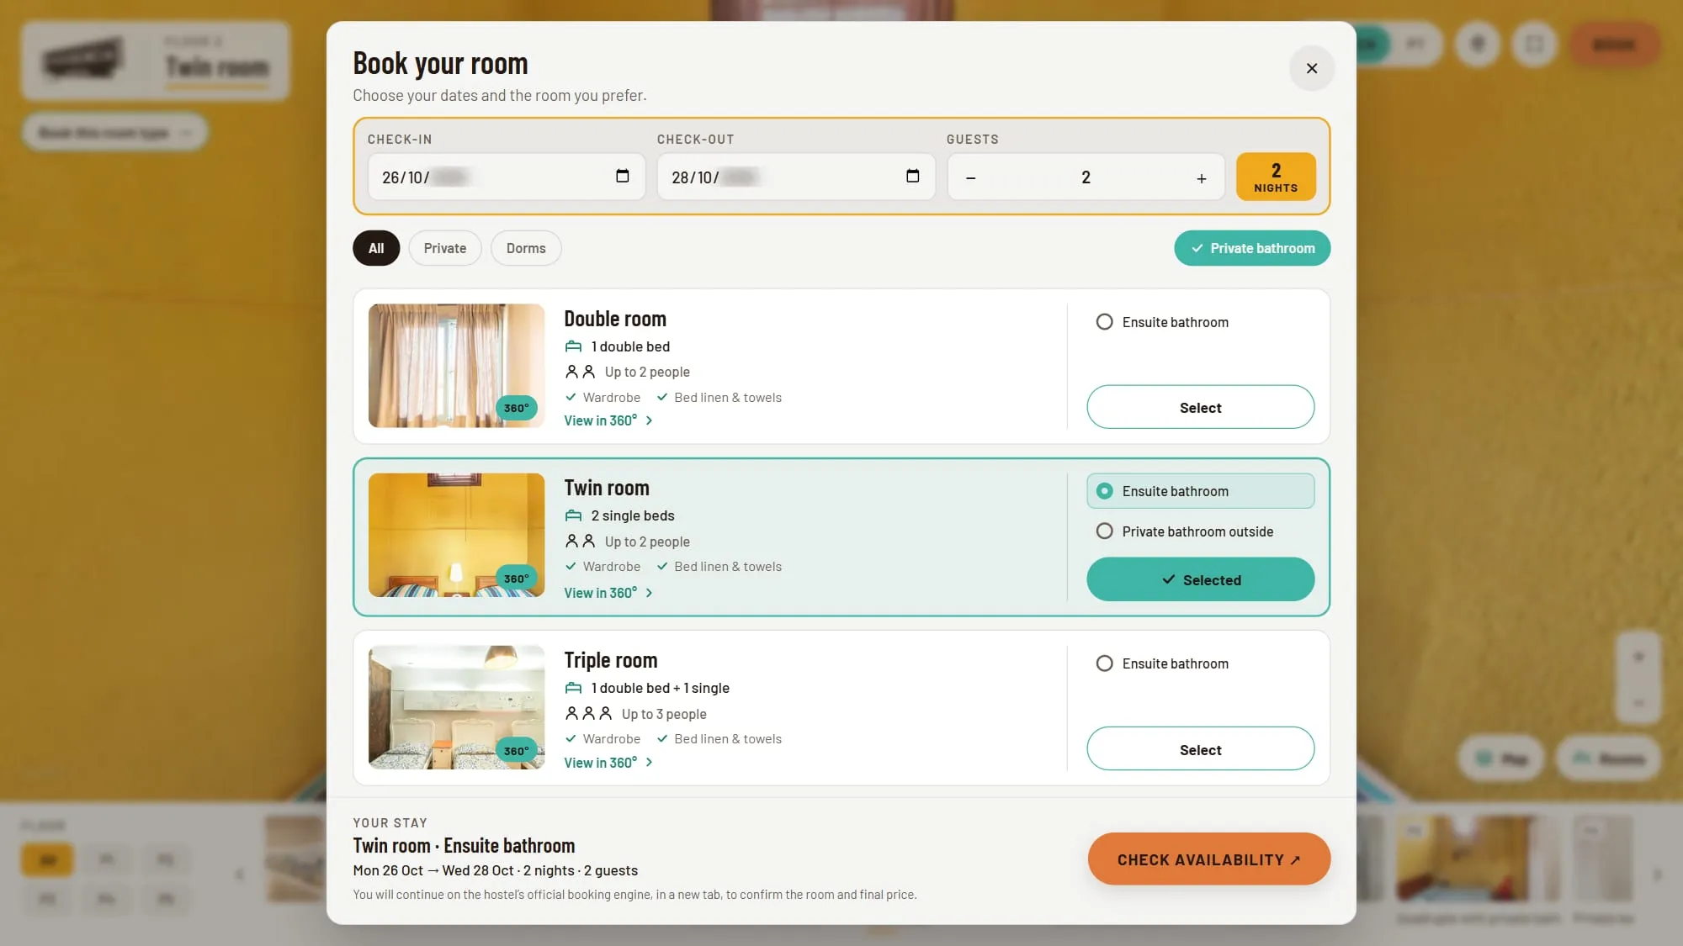Choose Private bathroom outside for Twin room

tap(1184, 531)
